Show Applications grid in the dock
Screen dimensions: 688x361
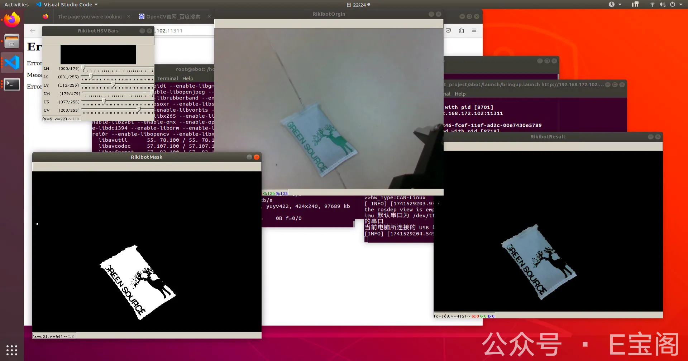point(12,350)
